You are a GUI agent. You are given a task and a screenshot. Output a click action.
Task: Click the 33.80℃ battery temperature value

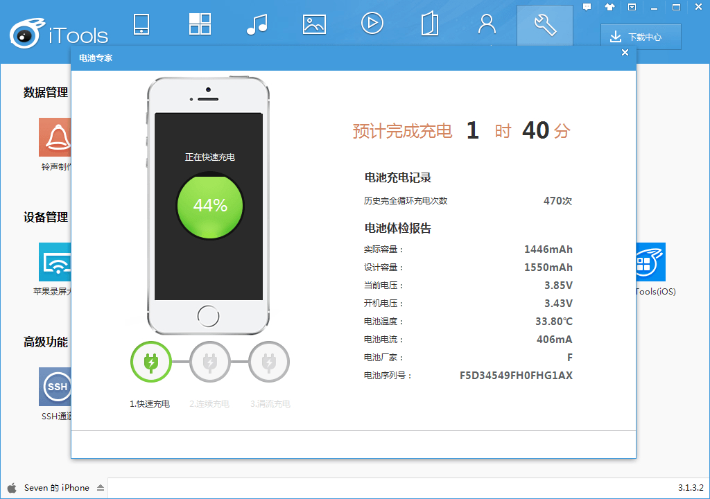[554, 322]
